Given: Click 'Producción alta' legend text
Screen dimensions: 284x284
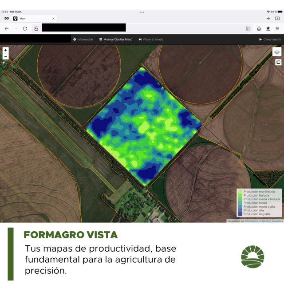Looking at the screenshot, I should tap(253, 210).
